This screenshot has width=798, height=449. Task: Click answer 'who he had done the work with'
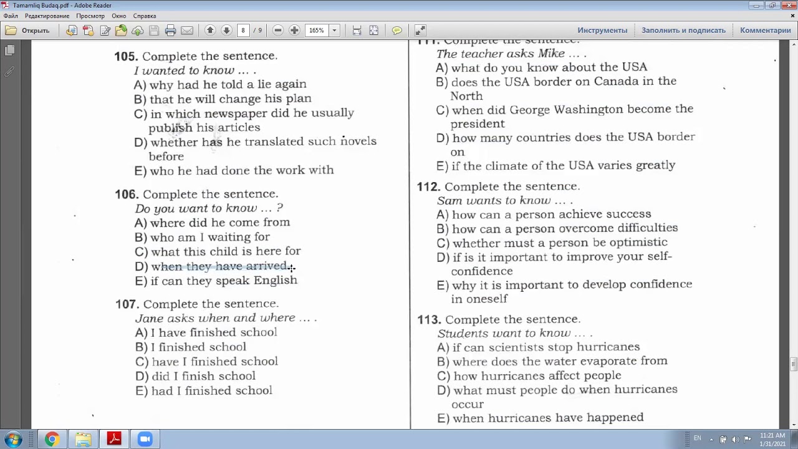242,170
